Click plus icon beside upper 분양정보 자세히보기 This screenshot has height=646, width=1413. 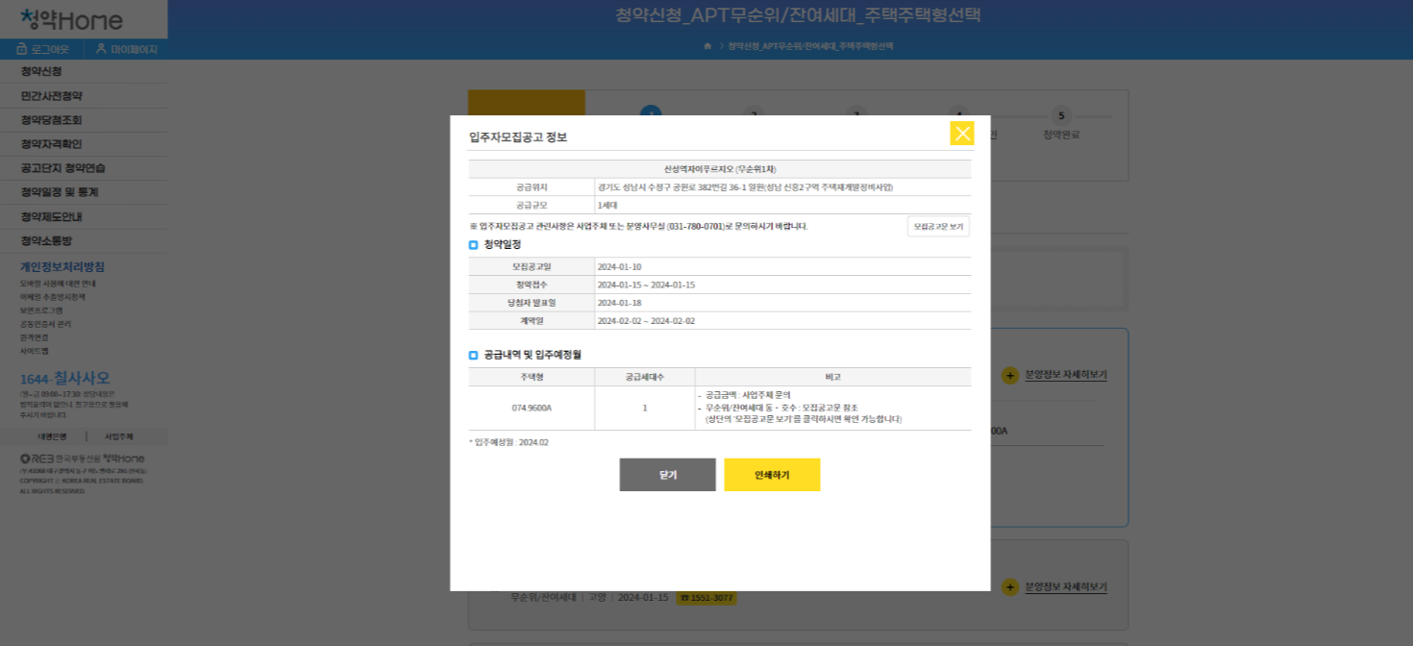(x=1010, y=375)
